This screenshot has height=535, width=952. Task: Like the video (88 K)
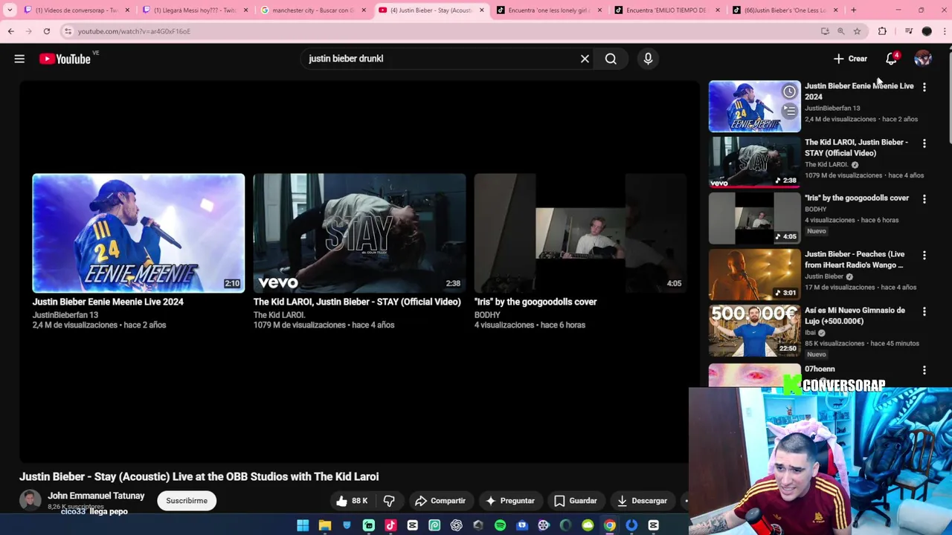352,501
